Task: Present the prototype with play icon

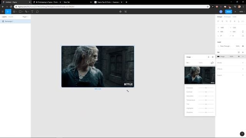Action: (x=235, y=11)
